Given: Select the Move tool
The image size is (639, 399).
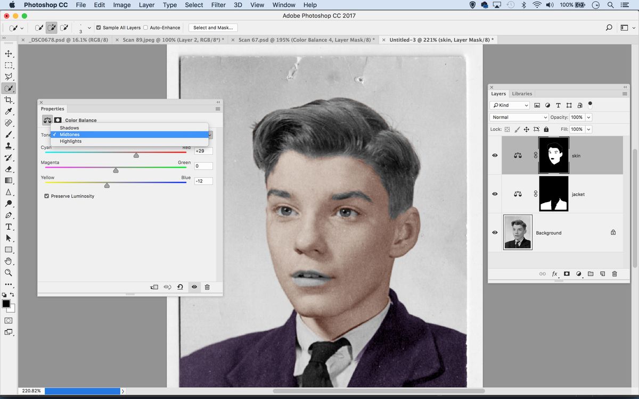Looking at the screenshot, I should (x=9, y=54).
